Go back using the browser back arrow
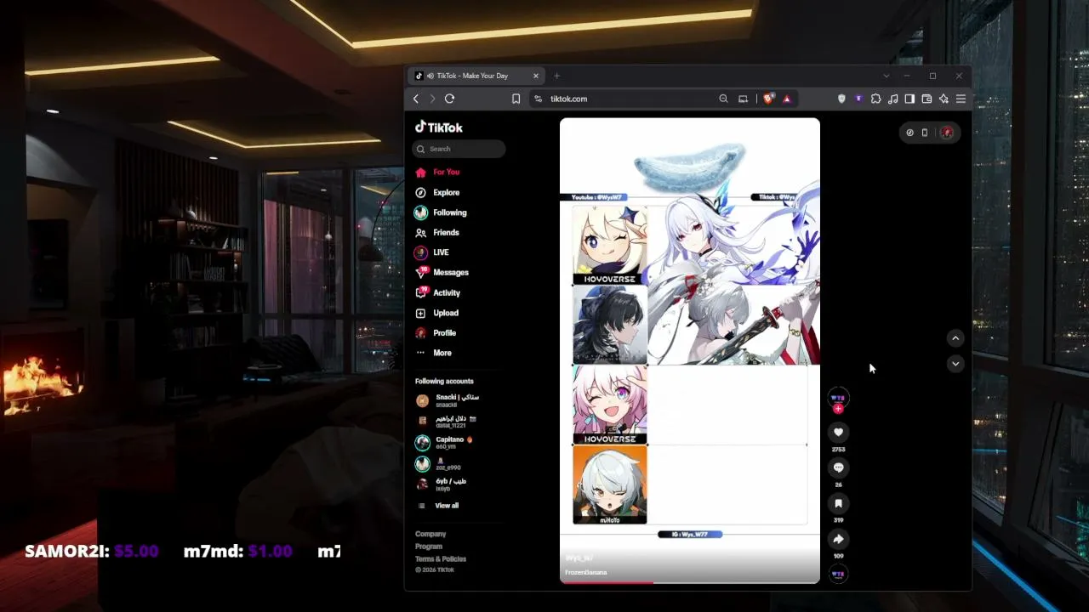This screenshot has width=1089, height=612. 416,99
